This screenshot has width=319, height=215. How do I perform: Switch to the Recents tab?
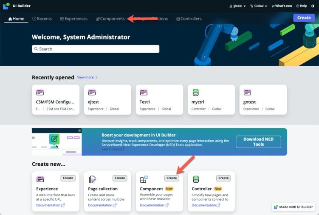pyautogui.click(x=42, y=19)
